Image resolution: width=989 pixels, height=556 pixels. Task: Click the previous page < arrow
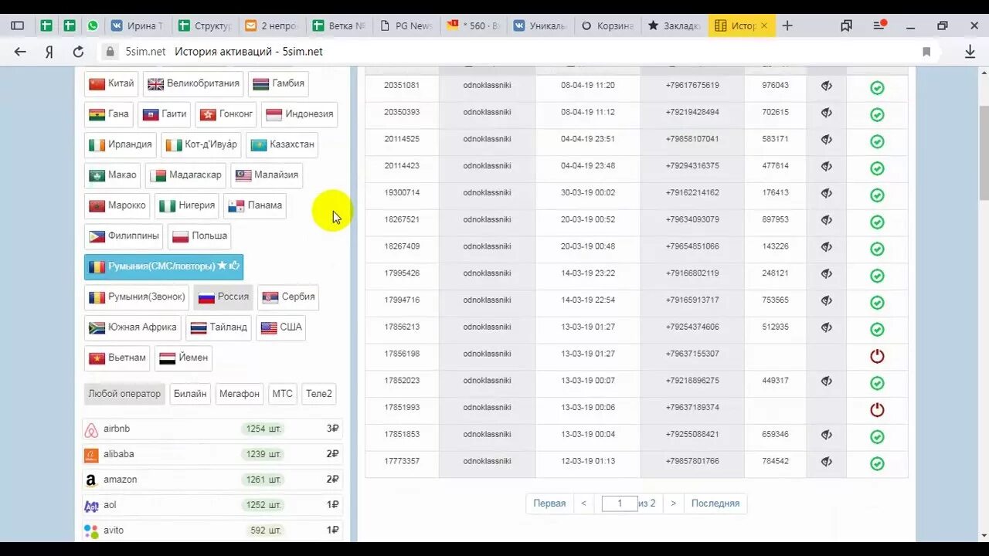[583, 503]
